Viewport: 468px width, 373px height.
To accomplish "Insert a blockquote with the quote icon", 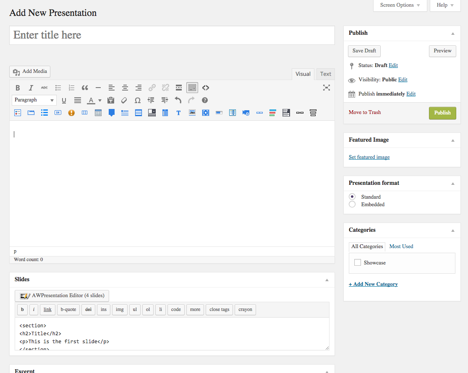I will pos(85,88).
